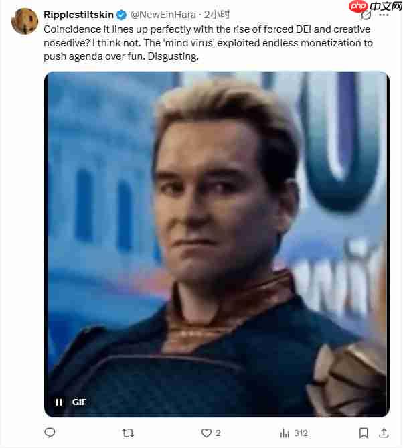403x448 pixels.
Task: Like the tweet with the heart icon
Action: pos(206,433)
